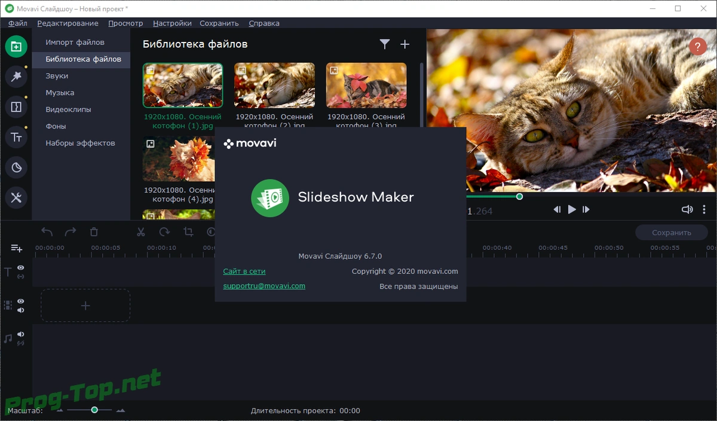Undo the last action
Viewport: 717px width, 421px height.
[47, 232]
